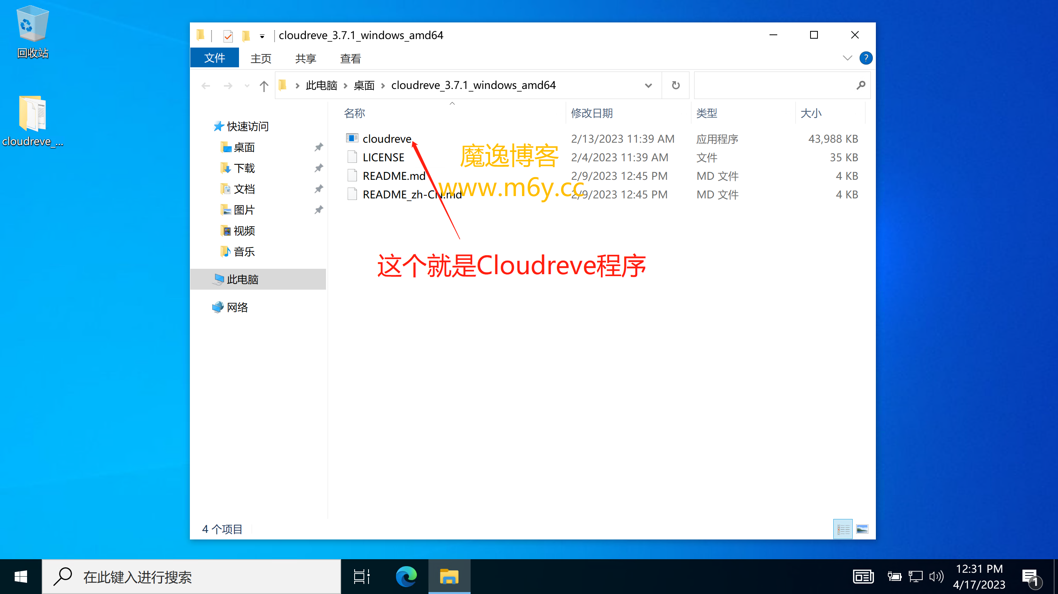
Task: Select the README.md file icon
Action: [352, 176]
